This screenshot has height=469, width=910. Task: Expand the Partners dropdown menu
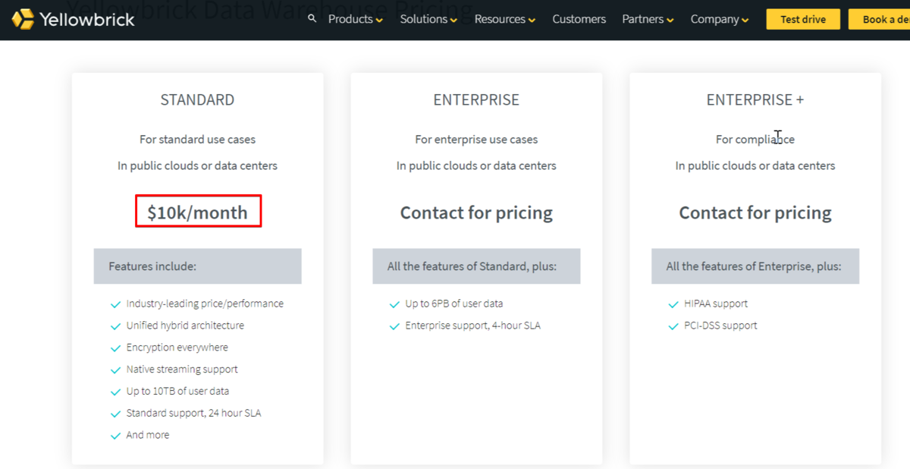[648, 19]
